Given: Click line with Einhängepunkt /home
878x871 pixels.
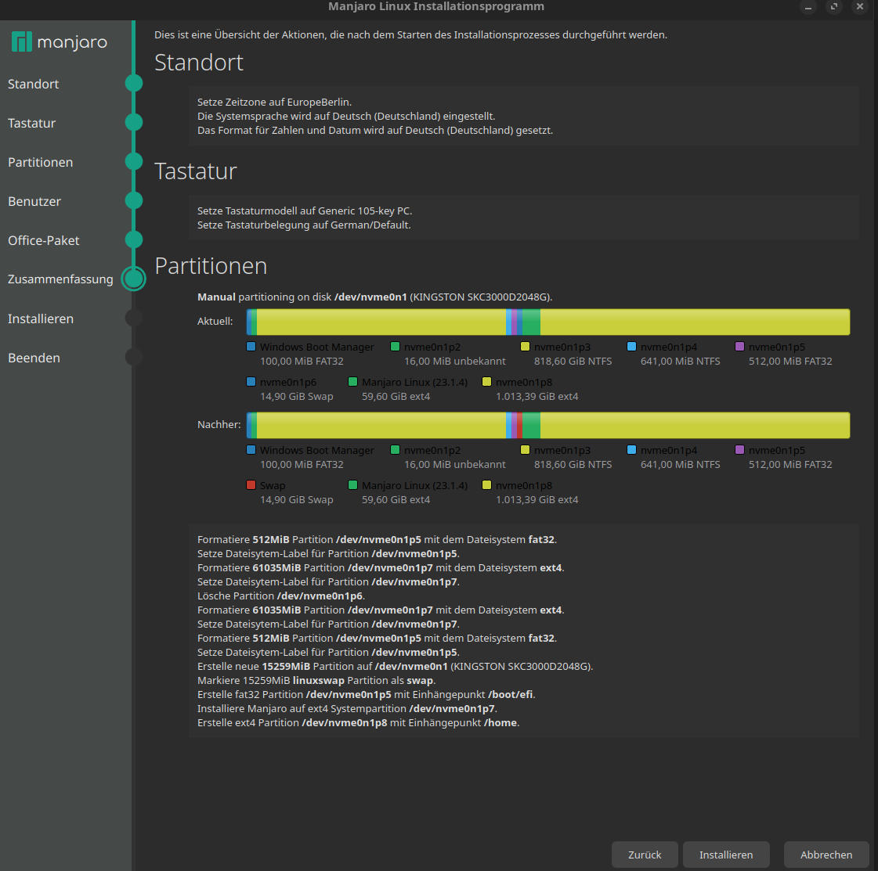Looking at the screenshot, I should coord(359,723).
